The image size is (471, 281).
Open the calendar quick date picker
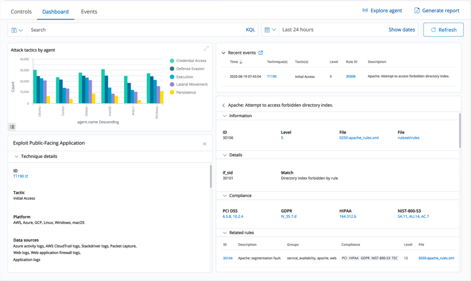pos(270,30)
